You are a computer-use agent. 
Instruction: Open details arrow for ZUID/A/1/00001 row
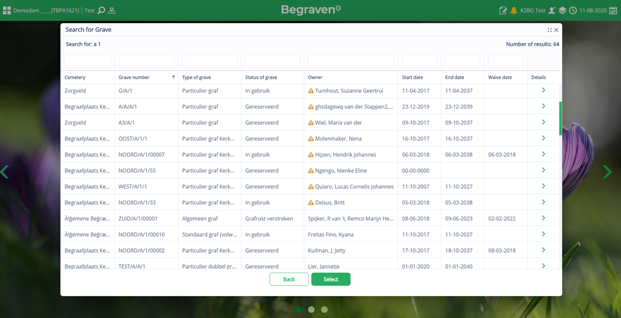[x=543, y=218]
